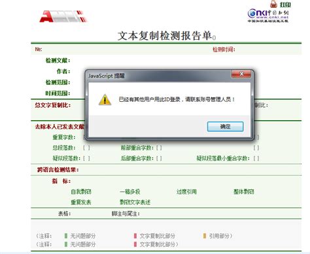Click the 重复发表 indicator
The width and height of the screenshot is (310, 254).
81,202
